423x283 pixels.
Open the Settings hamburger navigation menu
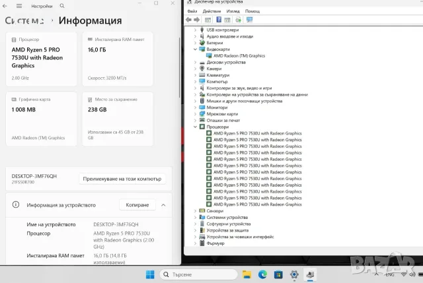coord(19,6)
